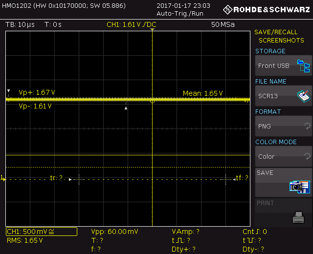Open the Front USB storage folder icon
Viewport: 313px width, 254px height.
point(303,66)
